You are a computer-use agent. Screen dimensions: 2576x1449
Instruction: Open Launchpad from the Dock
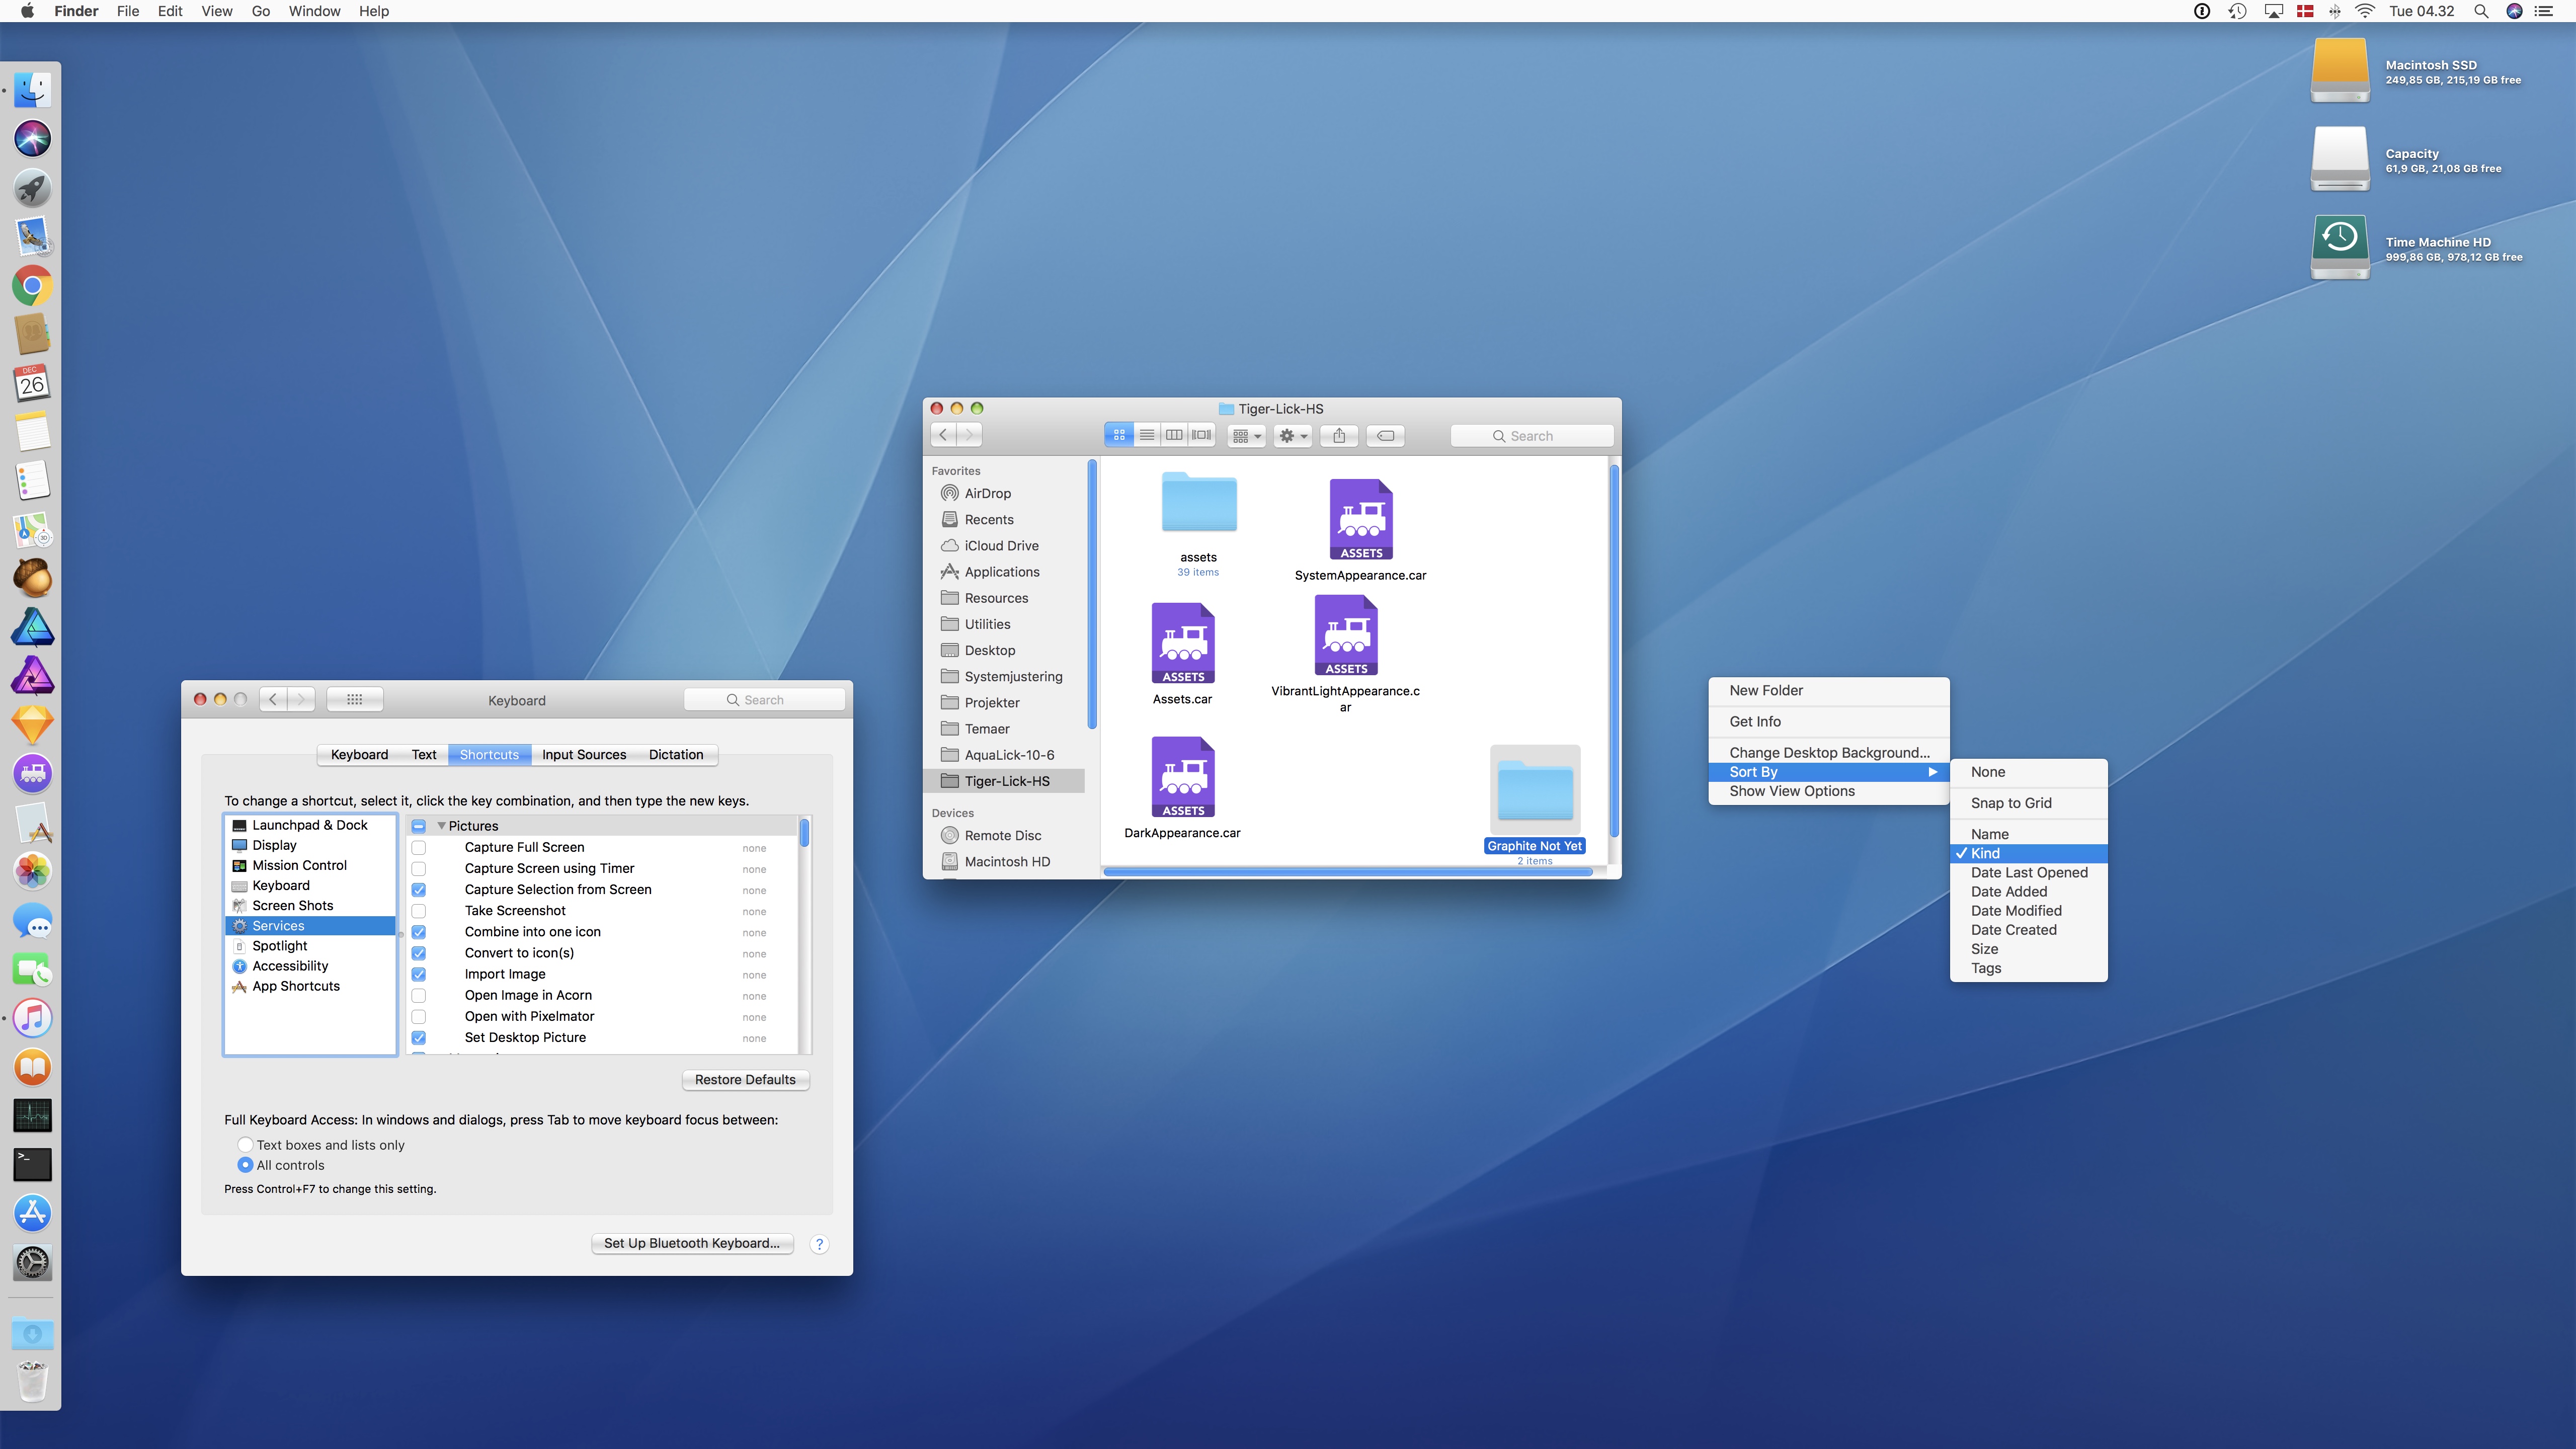[x=32, y=188]
